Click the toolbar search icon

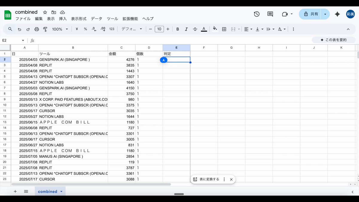10,29
